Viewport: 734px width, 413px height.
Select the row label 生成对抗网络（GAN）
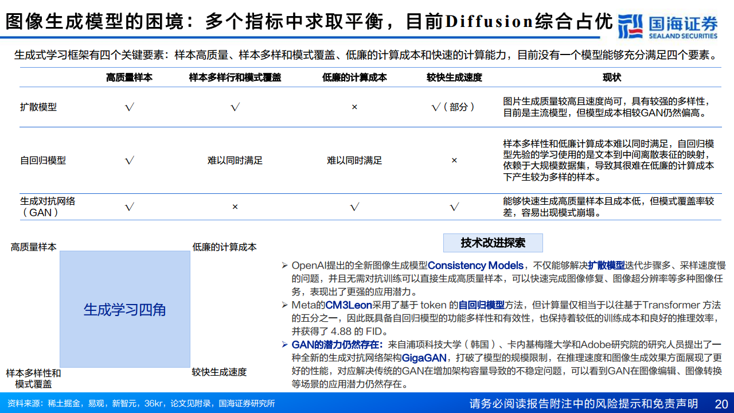[x=48, y=206]
